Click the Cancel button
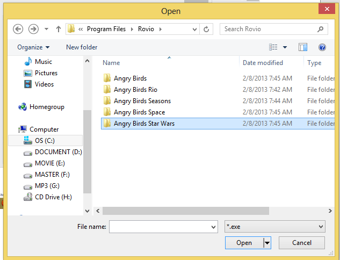 coord(302,243)
